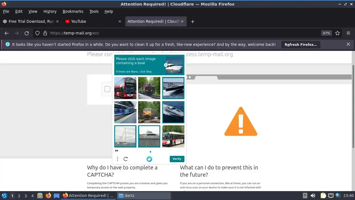Open the History menu
The height and width of the screenshot is (200, 355).
coord(50,11)
